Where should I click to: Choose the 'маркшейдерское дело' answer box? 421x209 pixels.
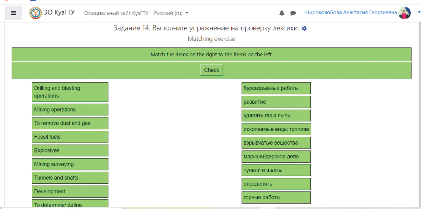276,157
